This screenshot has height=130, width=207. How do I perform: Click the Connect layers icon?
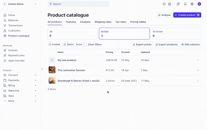pyautogui.click(x=5, y=75)
